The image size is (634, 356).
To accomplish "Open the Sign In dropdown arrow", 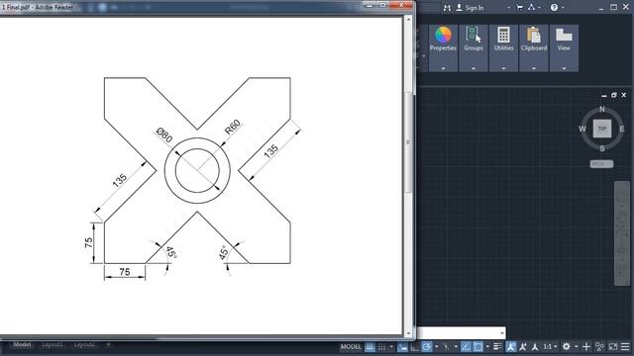I will coord(508,8).
